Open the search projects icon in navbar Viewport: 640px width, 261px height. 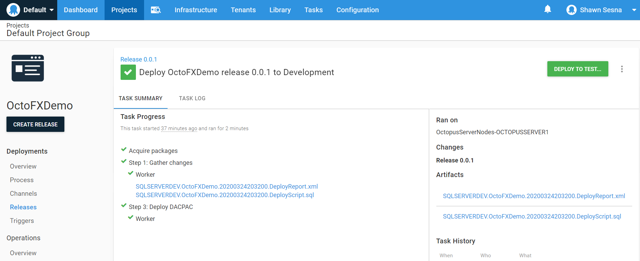156,10
